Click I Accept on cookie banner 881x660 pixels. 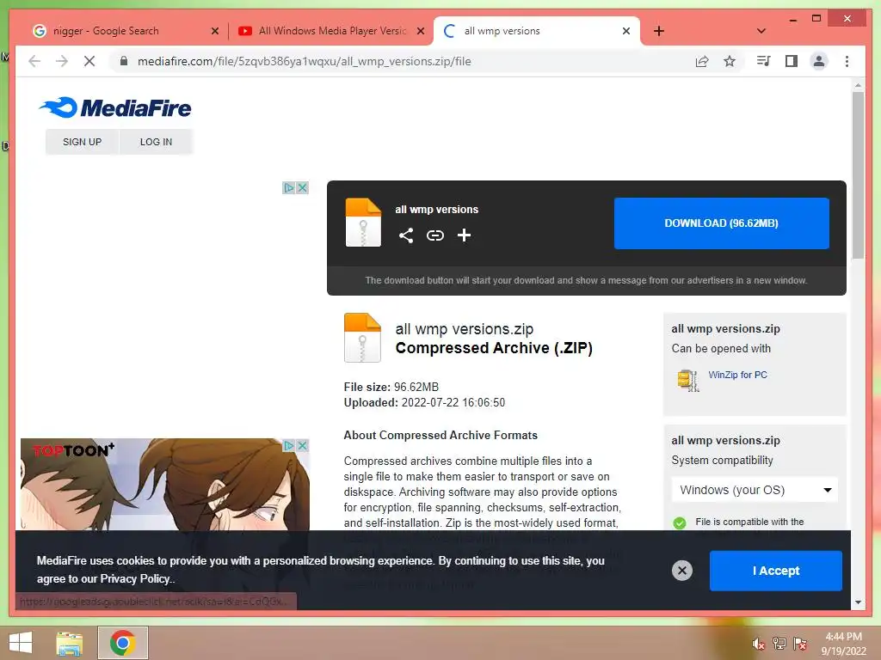776,571
